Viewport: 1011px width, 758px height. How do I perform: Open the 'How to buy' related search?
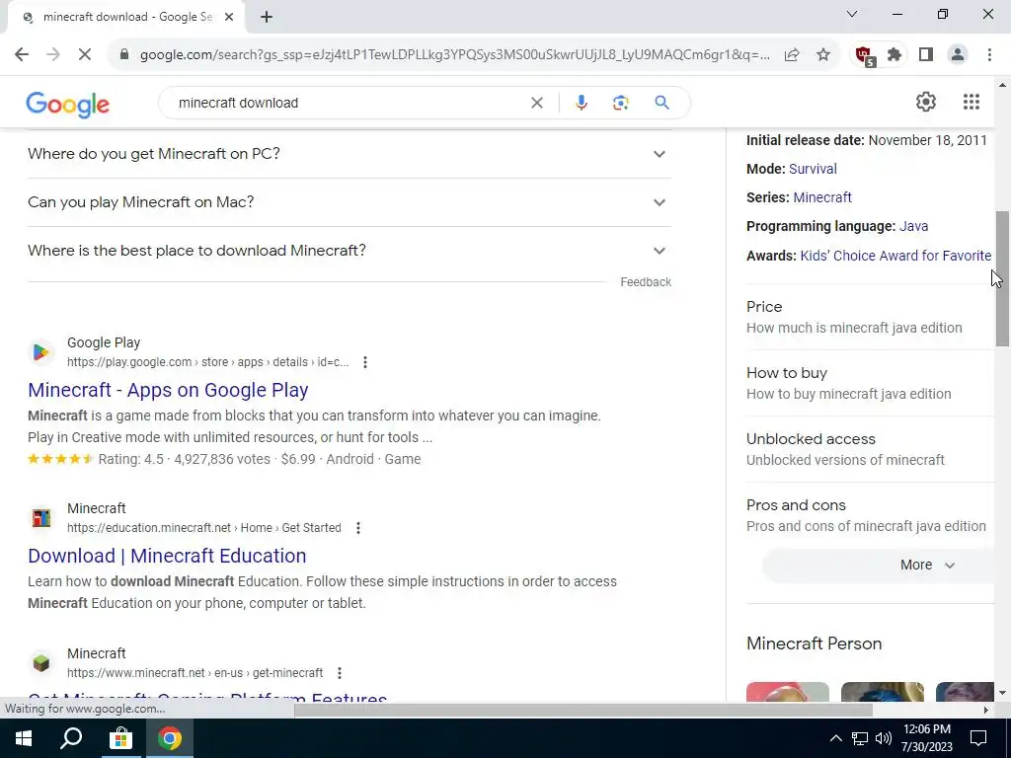871,384
